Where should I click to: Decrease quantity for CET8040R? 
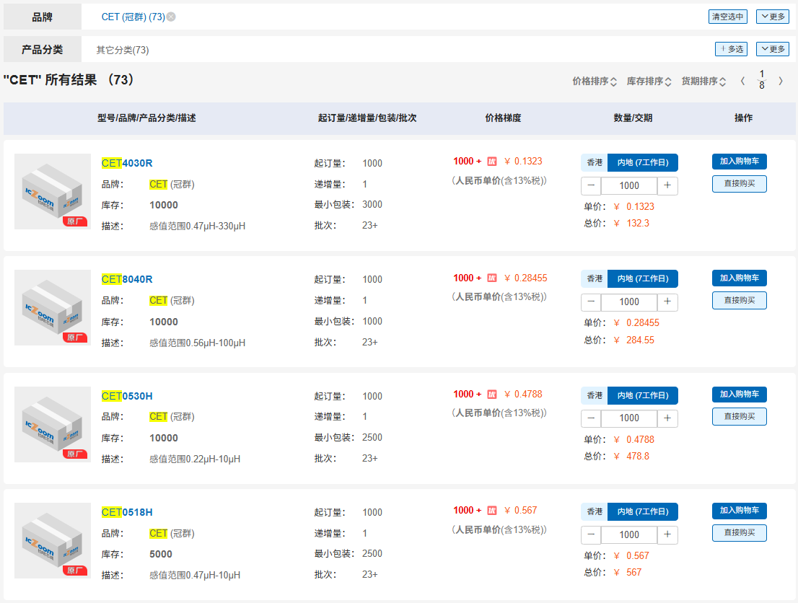(591, 301)
